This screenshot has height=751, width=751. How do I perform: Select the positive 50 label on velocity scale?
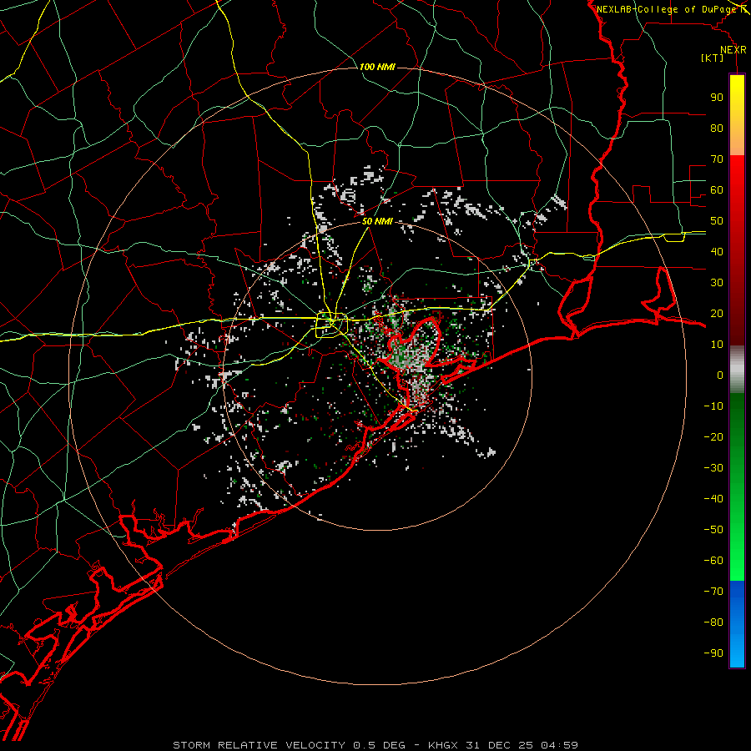[717, 221]
